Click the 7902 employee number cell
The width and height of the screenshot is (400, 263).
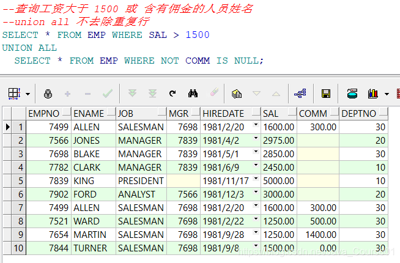[x=48, y=194]
